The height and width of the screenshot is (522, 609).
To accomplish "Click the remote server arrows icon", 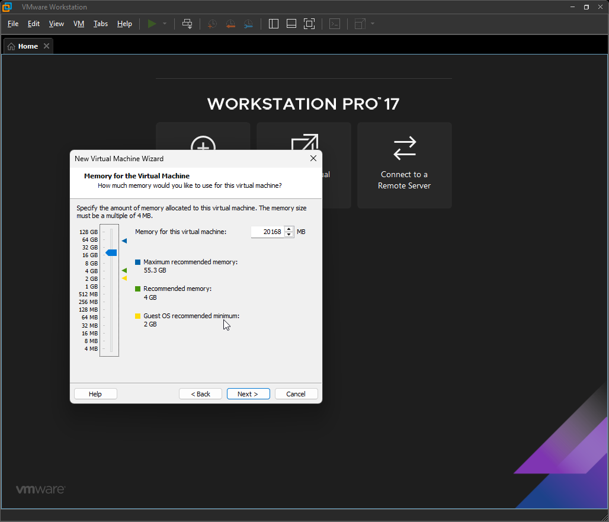I will 405,148.
